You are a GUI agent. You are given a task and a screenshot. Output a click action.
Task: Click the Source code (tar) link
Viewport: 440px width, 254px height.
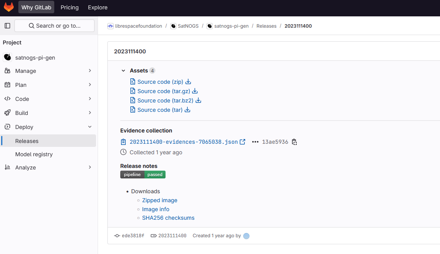pos(160,110)
